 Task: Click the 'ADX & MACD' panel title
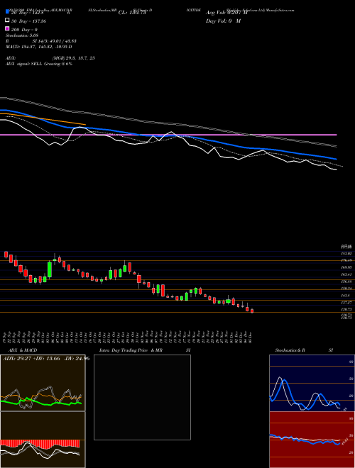tap(23, 350)
